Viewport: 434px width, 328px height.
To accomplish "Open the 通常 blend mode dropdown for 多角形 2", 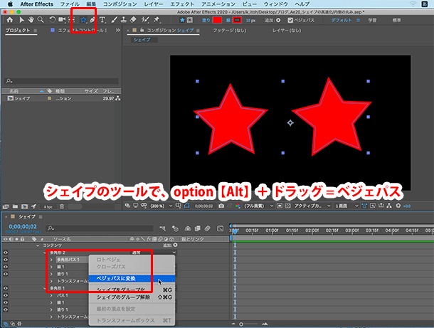I will tap(154, 253).
